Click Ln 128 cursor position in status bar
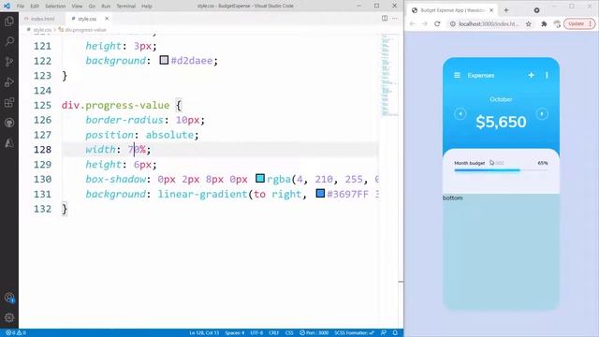Viewport: 599px width, 337px height. pyautogui.click(x=204, y=333)
